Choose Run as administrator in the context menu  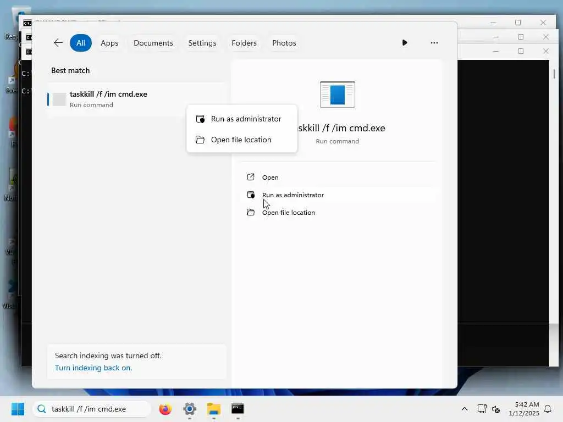[x=242, y=119]
